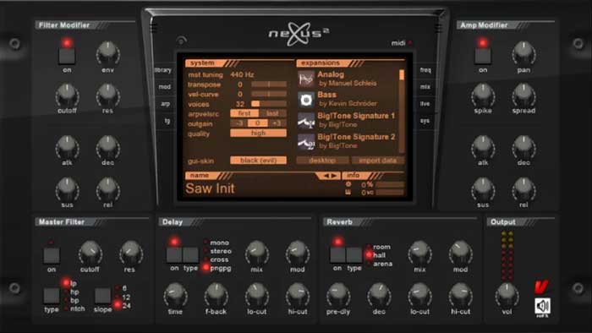Viewport: 592px width, 333px height.
Task: Click the Filter Modifier rel knob
Action: point(107,189)
